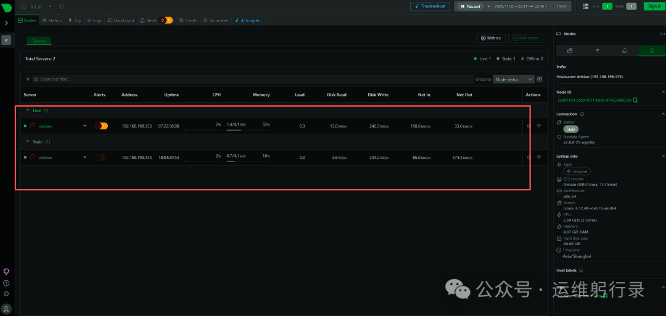Click the Netdata logo in top-left corner
The height and width of the screenshot is (316, 666).
[x=6, y=6]
